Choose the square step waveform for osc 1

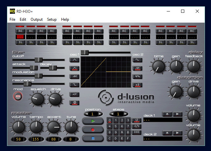pos(74,85)
